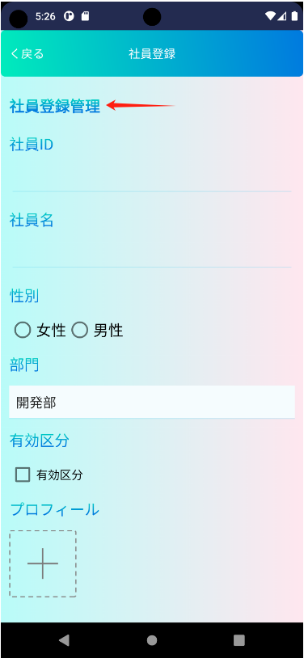Open the 部門 dropdown showing 開発部
This screenshot has height=658, width=304.
pyautogui.click(x=152, y=402)
